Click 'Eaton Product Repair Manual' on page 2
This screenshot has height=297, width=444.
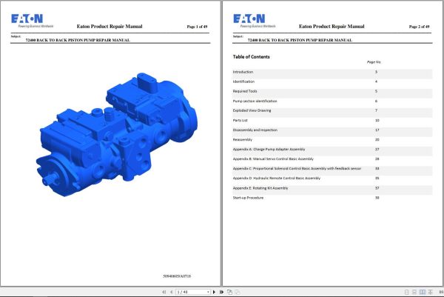pos(332,27)
